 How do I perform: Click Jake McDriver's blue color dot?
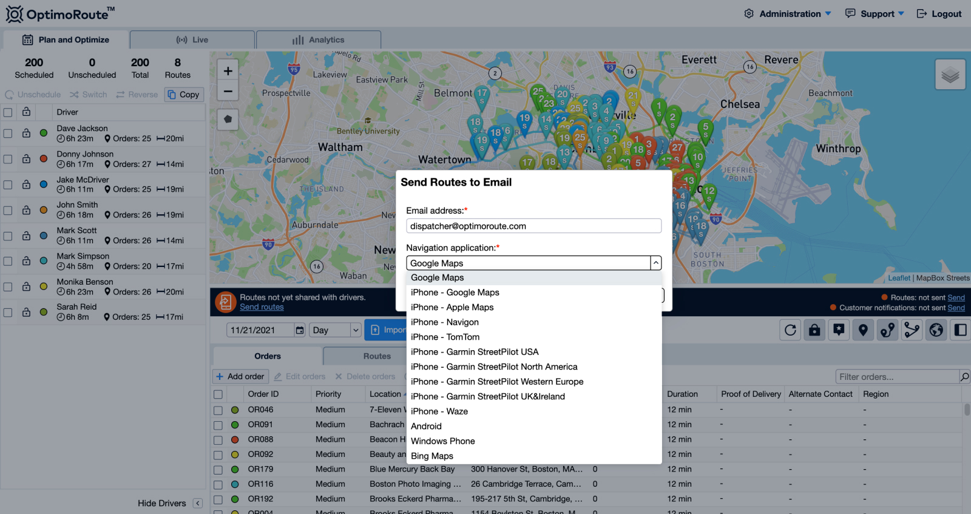pyautogui.click(x=44, y=184)
